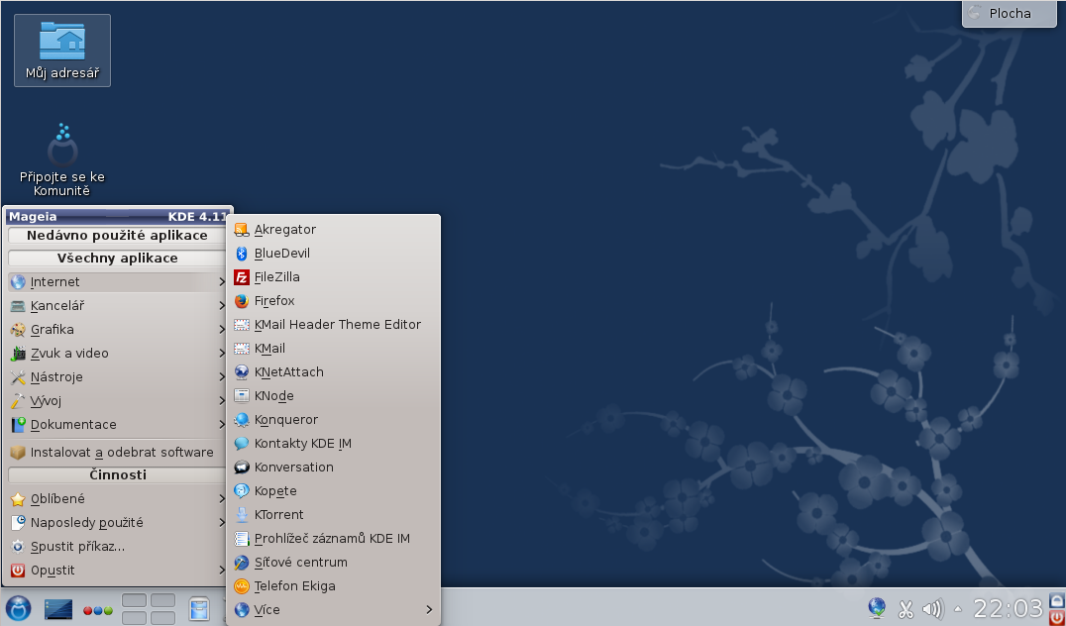Open the file cabinet icon in the panel
The width and height of the screenshot is (1066, 626).
tap(199, 608)
